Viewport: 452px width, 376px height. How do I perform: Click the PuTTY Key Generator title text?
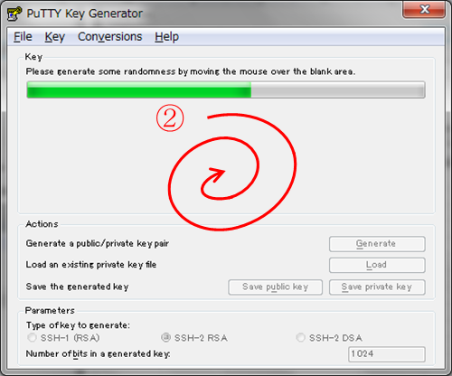[x=84, y=14]
